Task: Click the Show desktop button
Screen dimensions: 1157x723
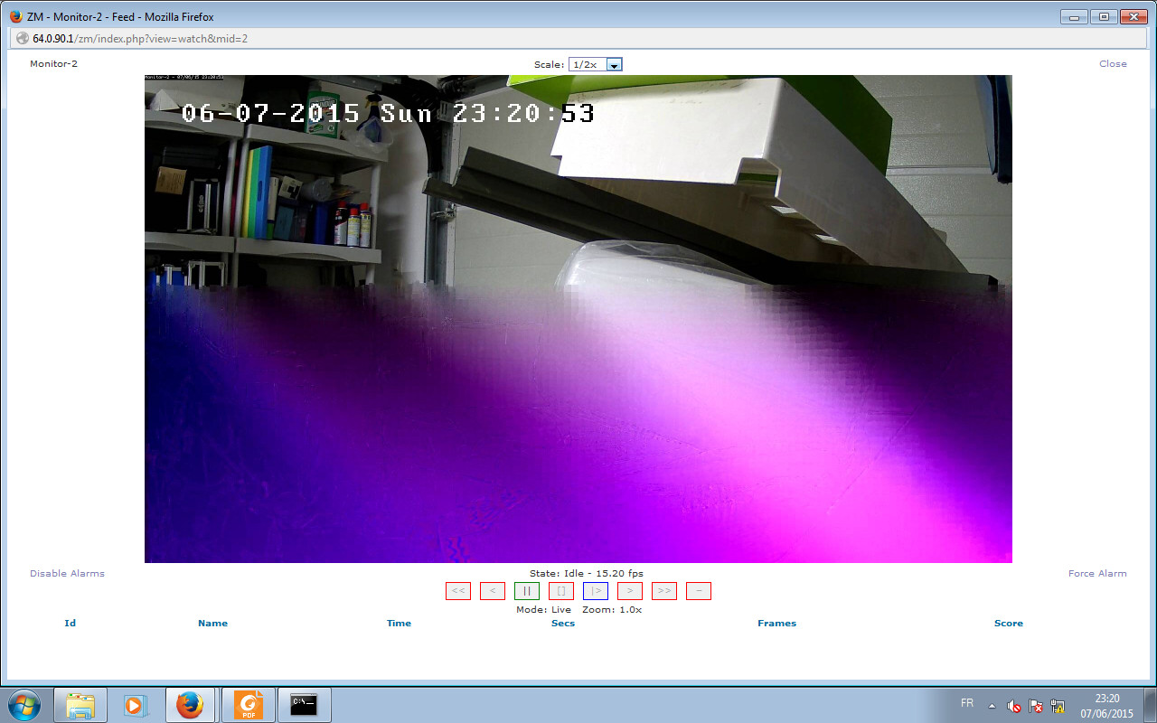Action: [1150, 705]
